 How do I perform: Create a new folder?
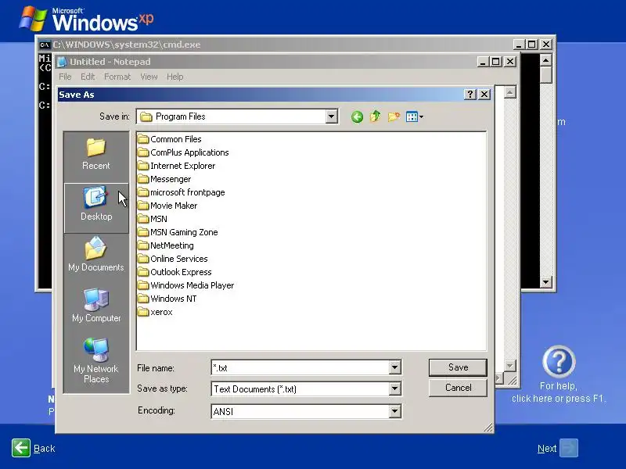coord(394,116)
